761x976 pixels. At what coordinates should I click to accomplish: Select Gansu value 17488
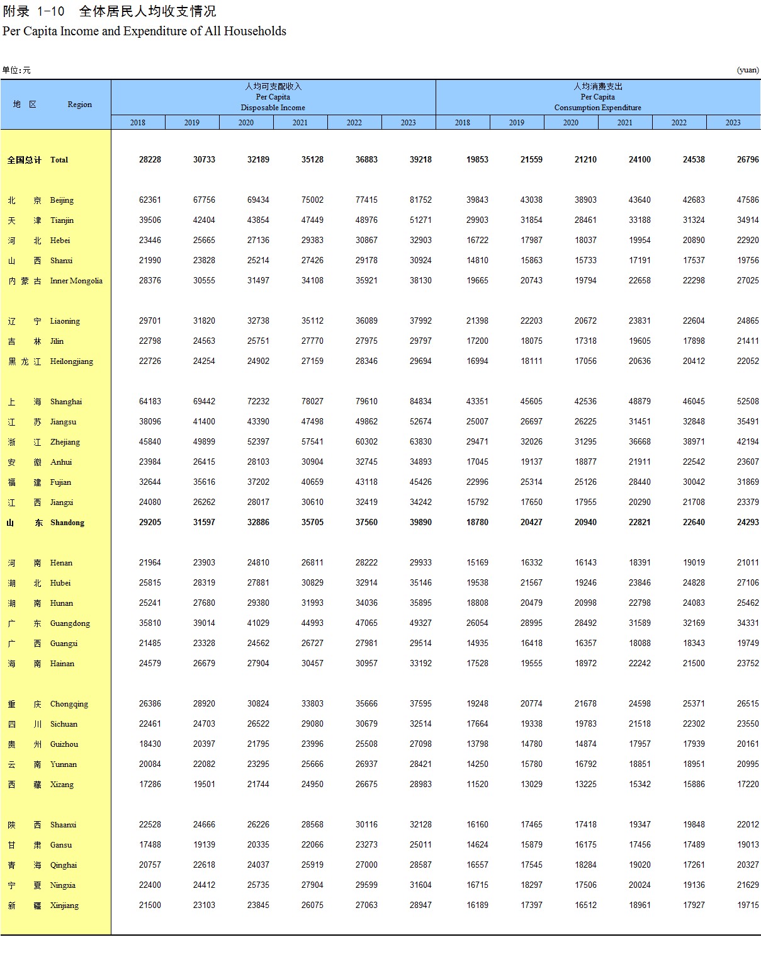(x=150, y=845)
